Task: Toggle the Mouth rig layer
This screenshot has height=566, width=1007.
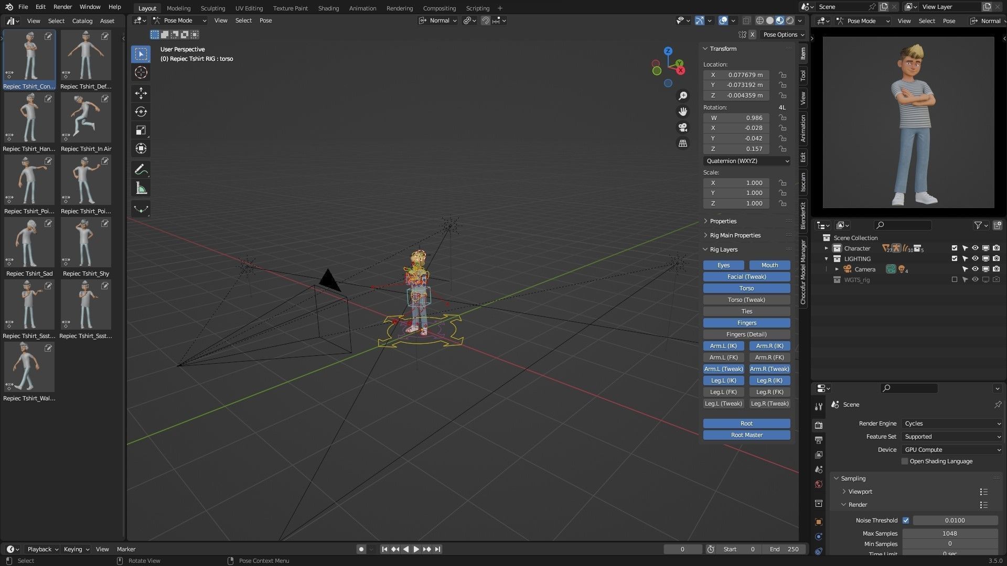Action: click(769, 265)
